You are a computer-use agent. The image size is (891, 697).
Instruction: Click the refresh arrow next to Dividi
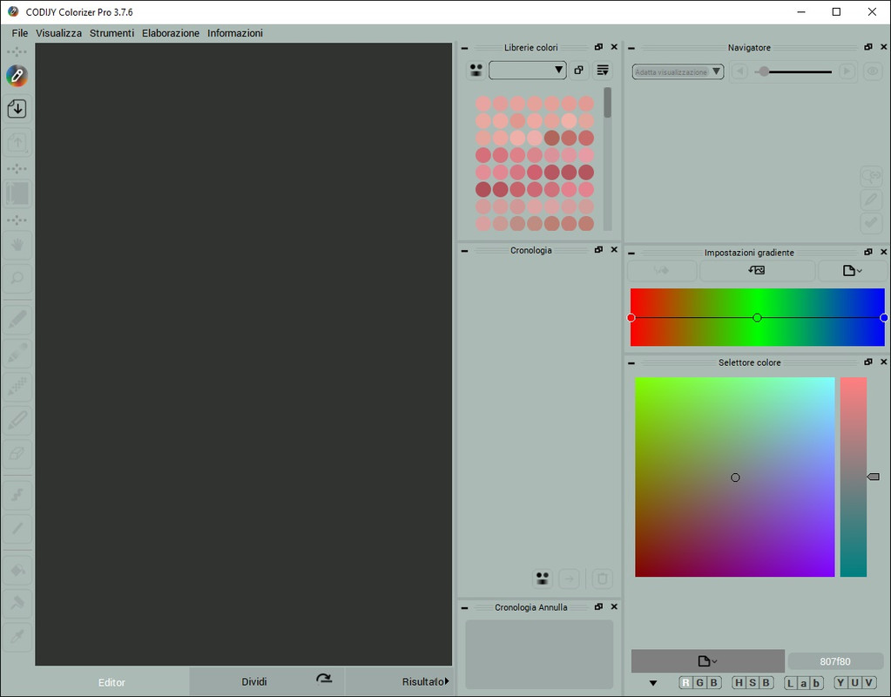tap(324, 678)
